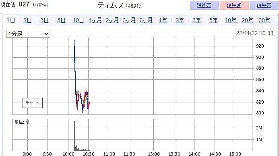Open the 1分足 interval dropdown
Viewport: 279px width, 156px height.
28,34
